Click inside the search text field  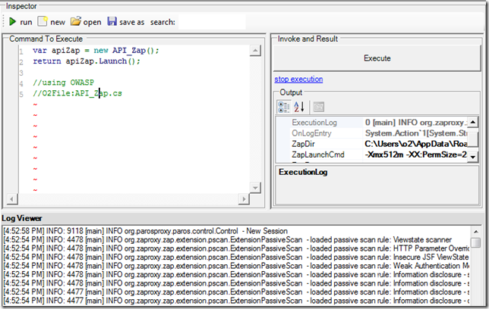210,22
